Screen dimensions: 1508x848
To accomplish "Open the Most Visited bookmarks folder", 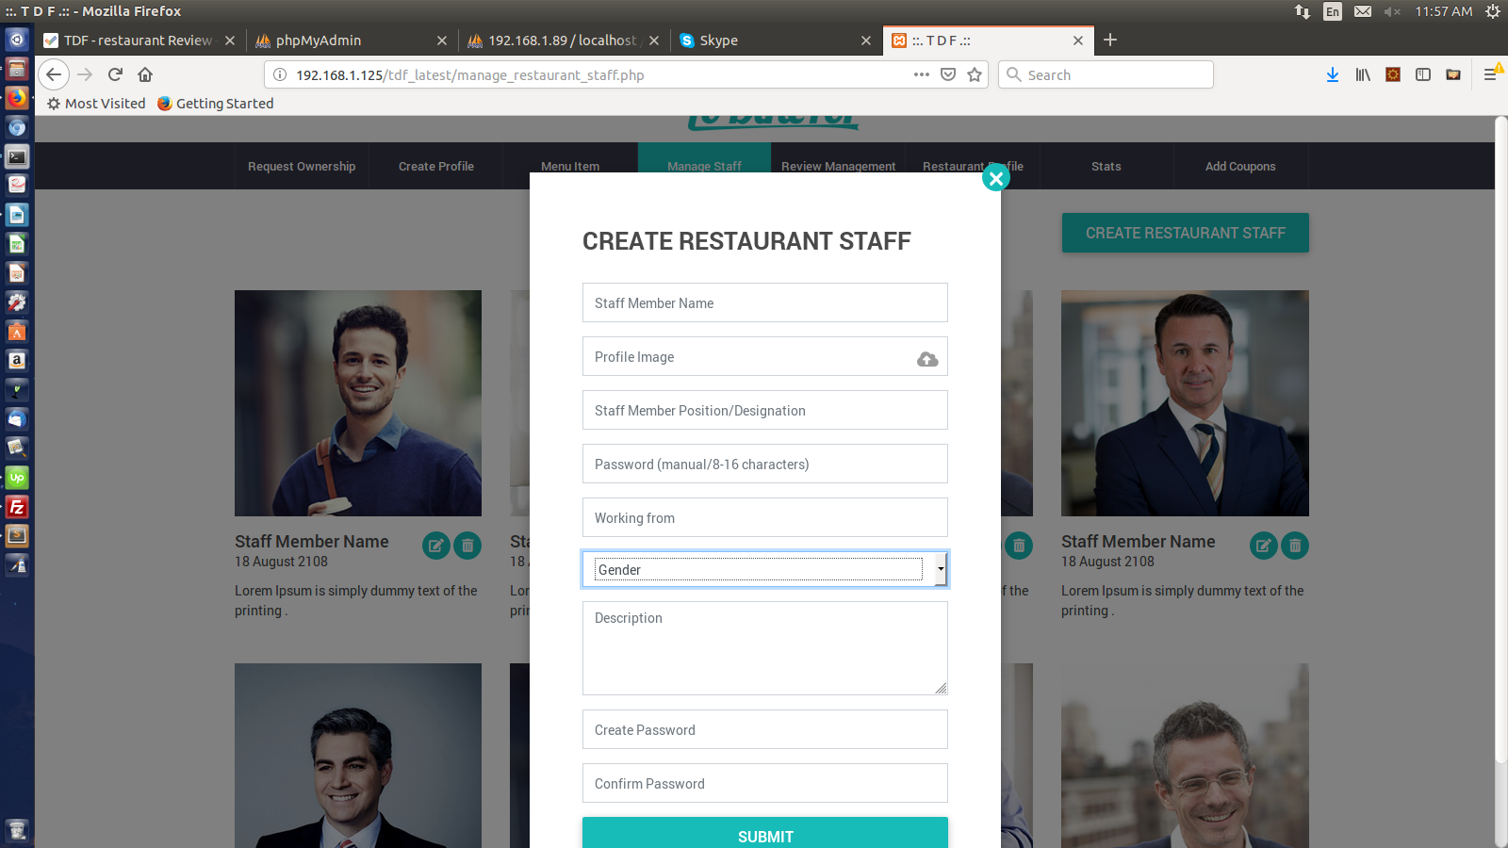I will (x=96, y=104).
